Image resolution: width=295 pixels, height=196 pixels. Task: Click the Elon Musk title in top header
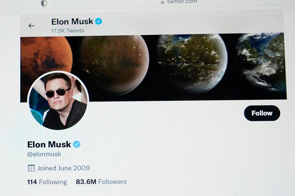click(x=72, y=22)
